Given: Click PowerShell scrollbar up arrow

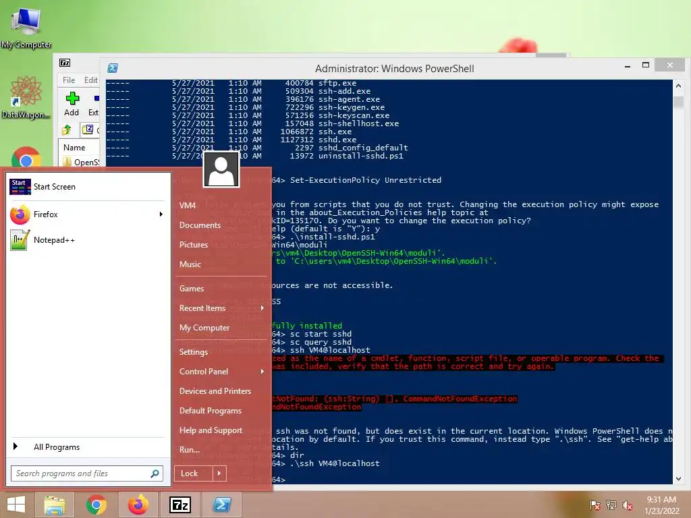Looking at the screenshot, I should pyautogui.click(x=679, y=86).
